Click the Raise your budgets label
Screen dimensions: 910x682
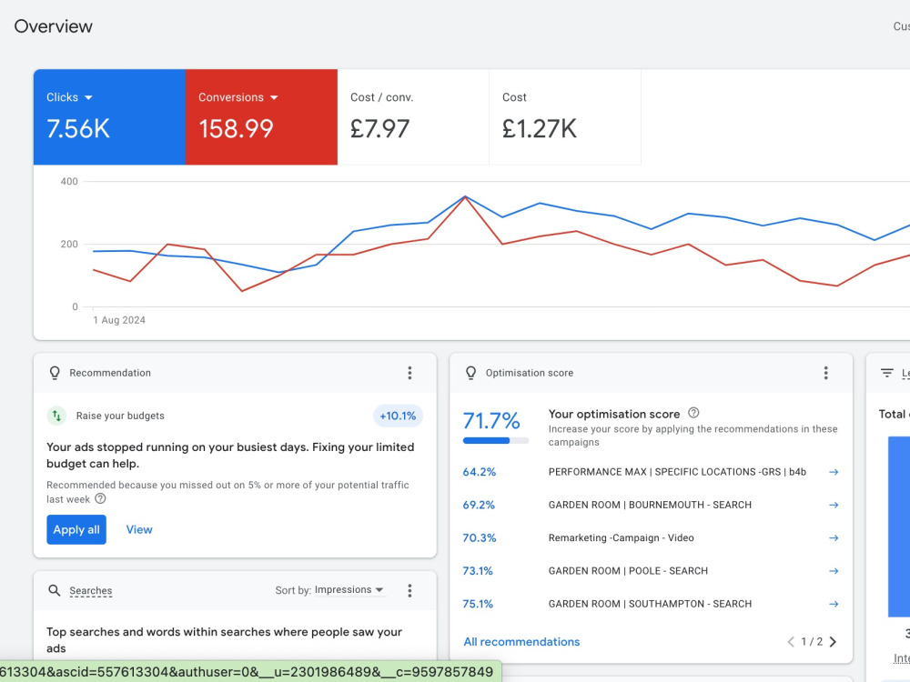click(120, 416)
